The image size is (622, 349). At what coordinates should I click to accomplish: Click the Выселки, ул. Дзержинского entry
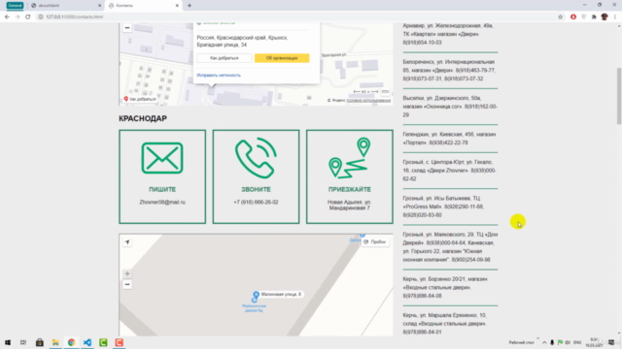click(450, 107)
